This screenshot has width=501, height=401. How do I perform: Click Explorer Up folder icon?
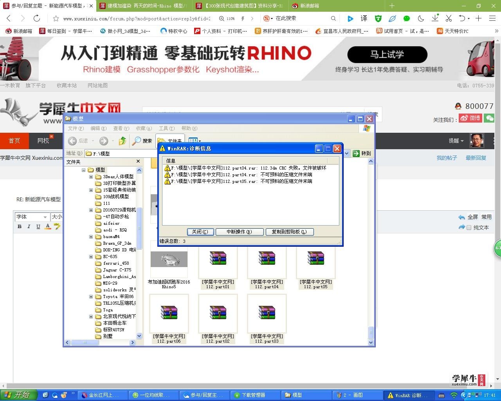123,141
